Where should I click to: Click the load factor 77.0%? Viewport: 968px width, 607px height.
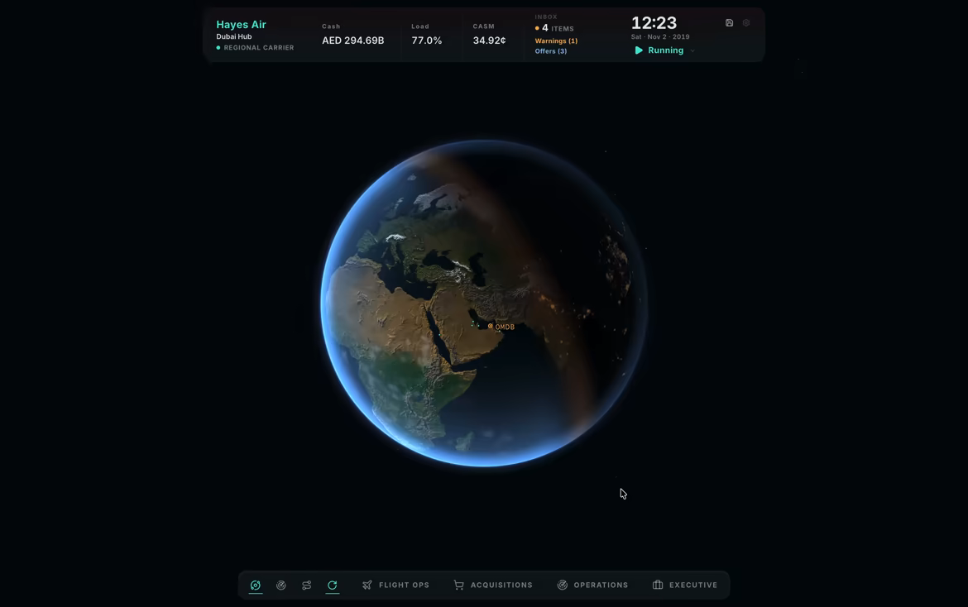tap(427, 40)
